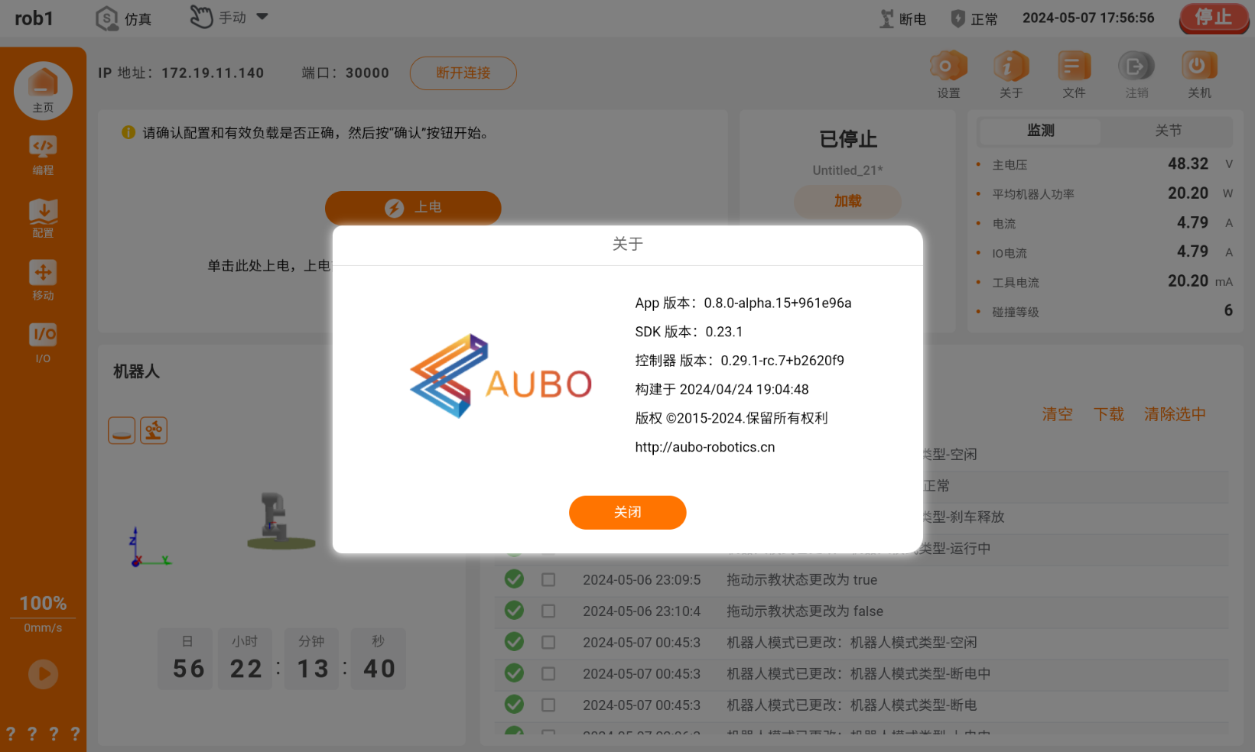Image resolution: width=1255 pixels, height=752 pixels.
Task: Open the I/O sidebar icon
Action: pos(43,343)
